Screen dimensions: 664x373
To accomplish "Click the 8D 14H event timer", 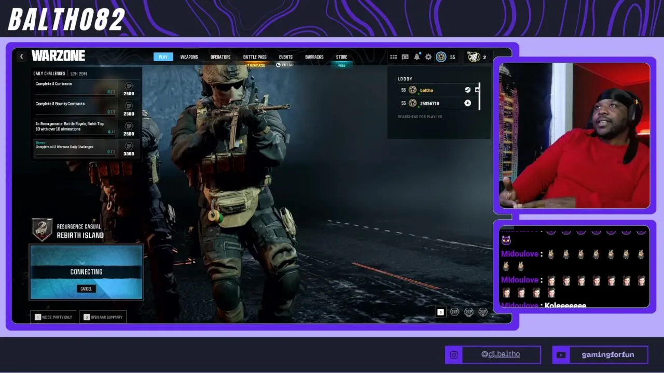I will point(285,65).
